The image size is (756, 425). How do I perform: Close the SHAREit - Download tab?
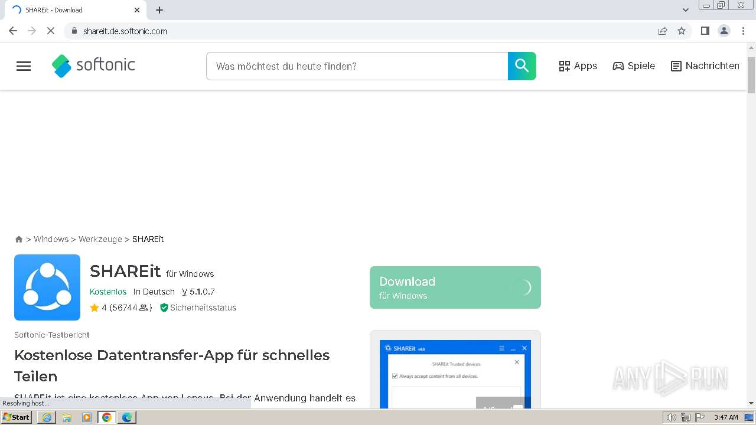tap(137, 10)
